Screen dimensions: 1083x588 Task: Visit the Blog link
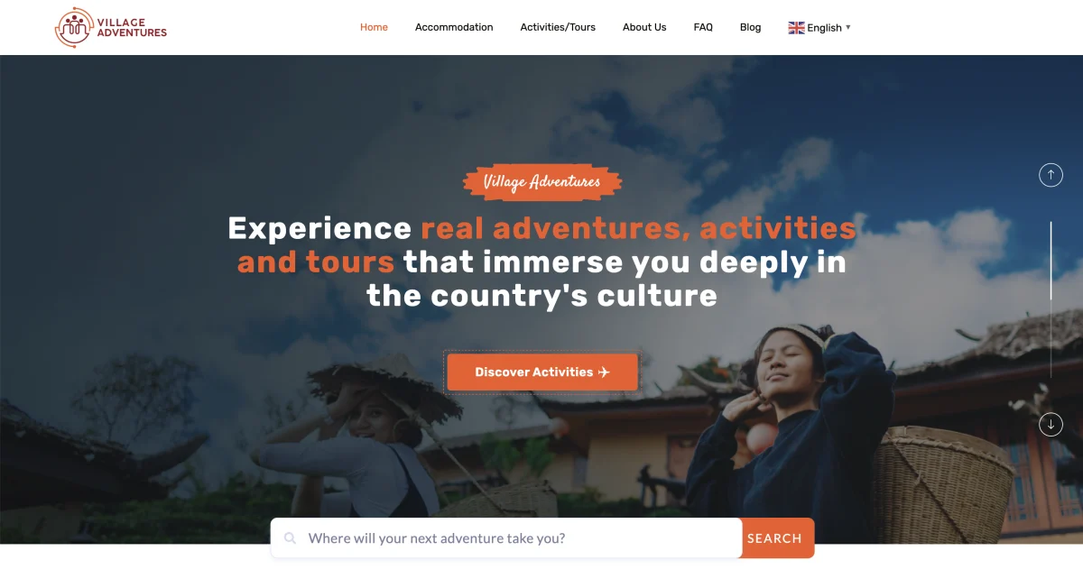click(750, 27)
